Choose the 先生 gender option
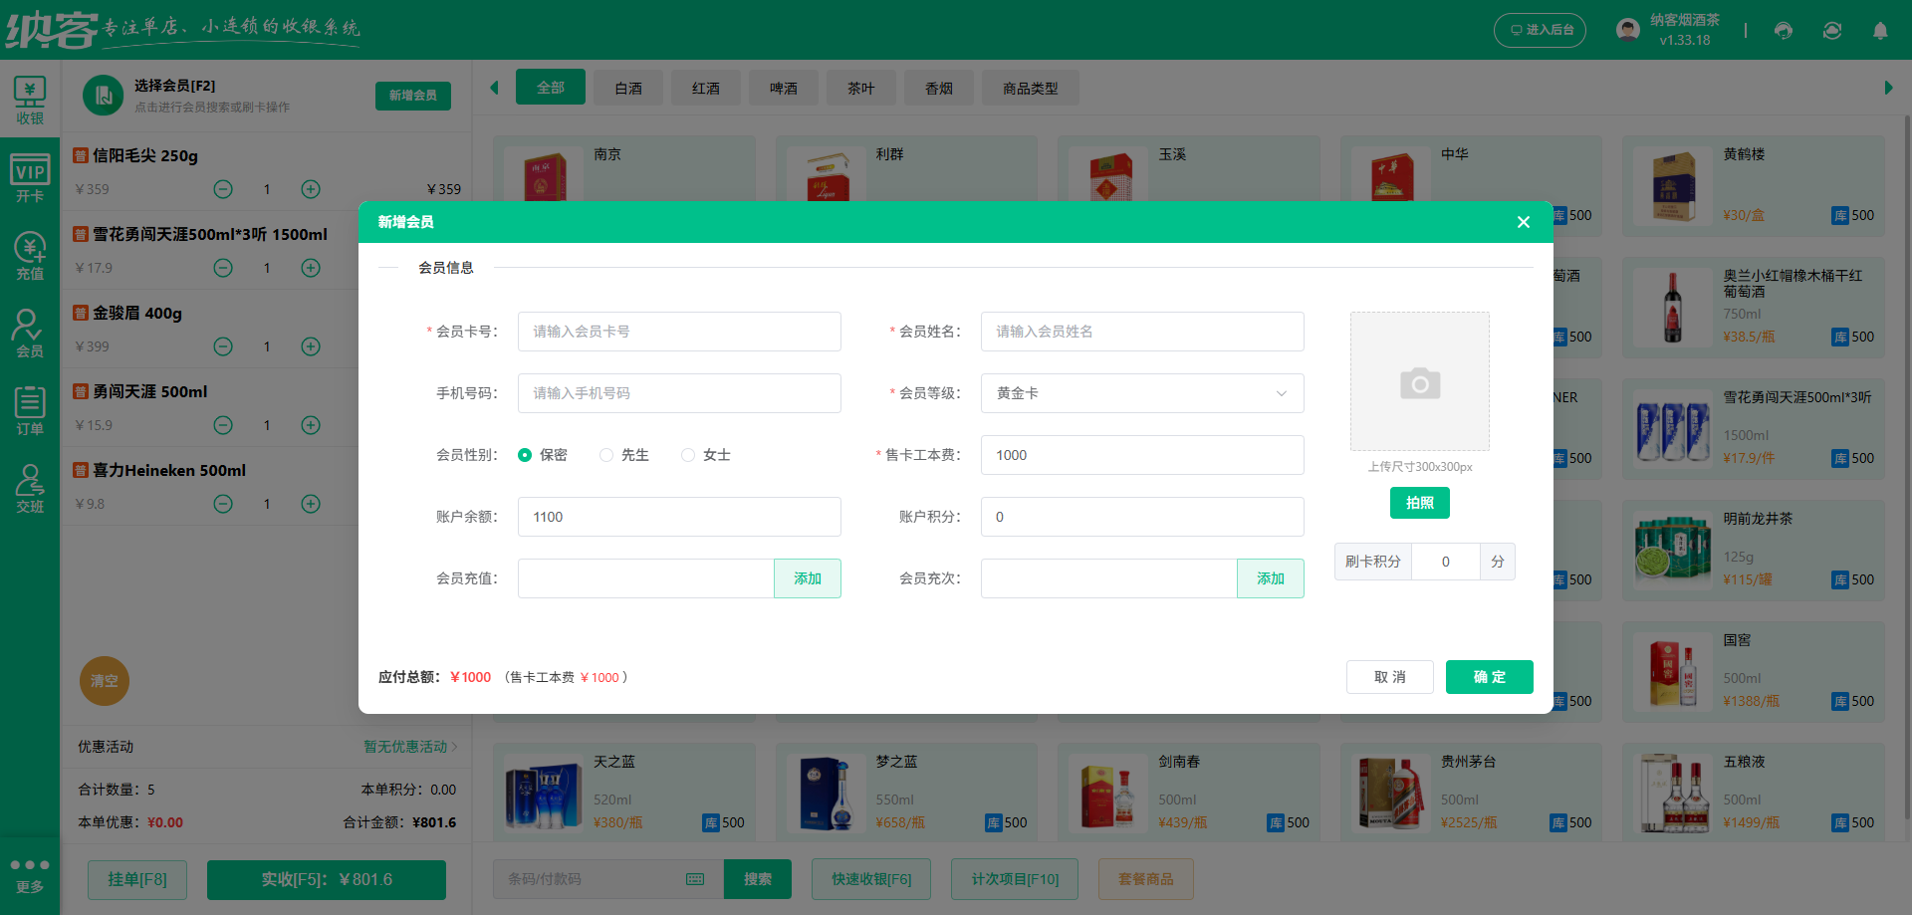Image resolution: width=1912 pixels, height=915 pixels. pyautogui.click(x=606, y=454)
